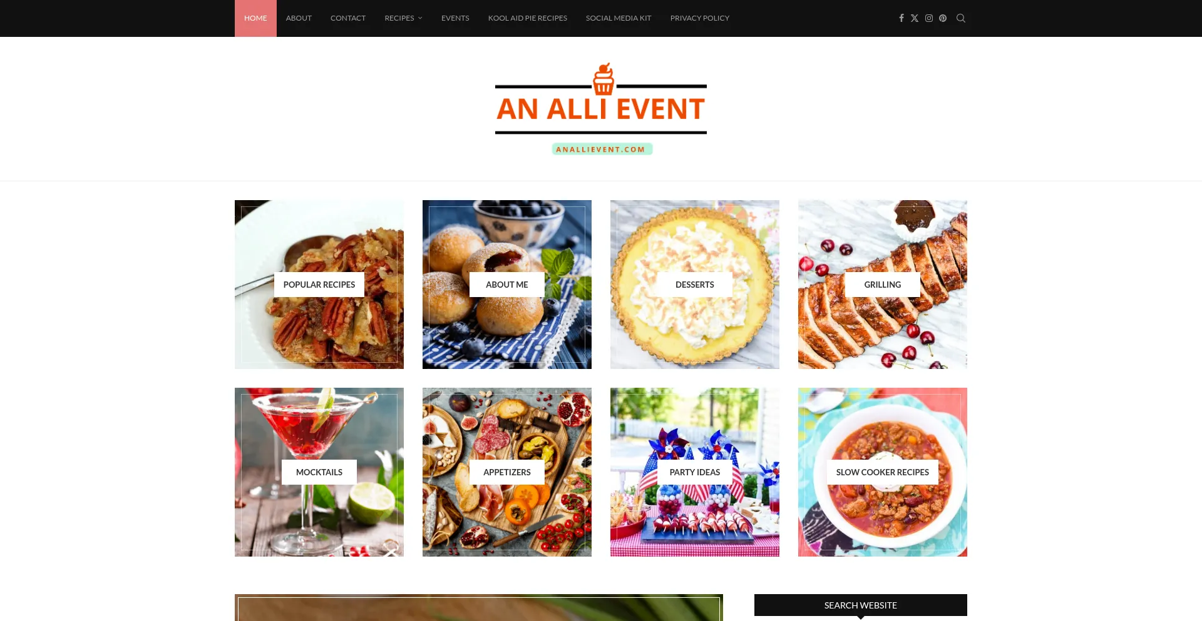Open the Events menu item
This screenshot has height=621, width=1202.
(x=455, y=18)
